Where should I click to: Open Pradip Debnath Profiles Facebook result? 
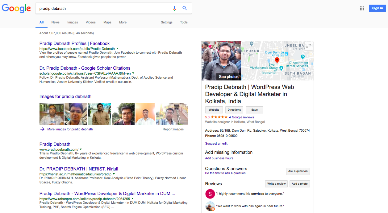(74, 43)
